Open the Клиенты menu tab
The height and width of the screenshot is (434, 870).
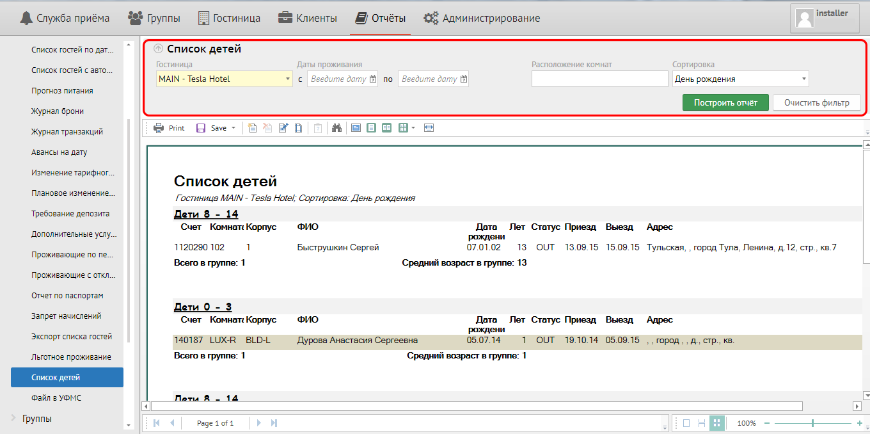pyautogui.click(x=308, y=18)
